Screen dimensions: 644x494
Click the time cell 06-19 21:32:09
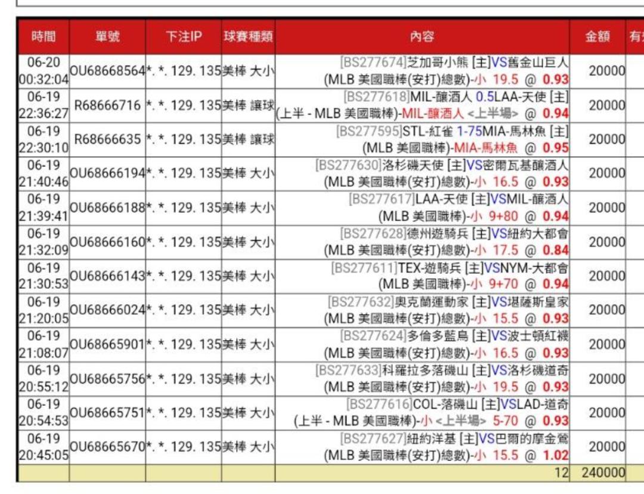[44, 242]
